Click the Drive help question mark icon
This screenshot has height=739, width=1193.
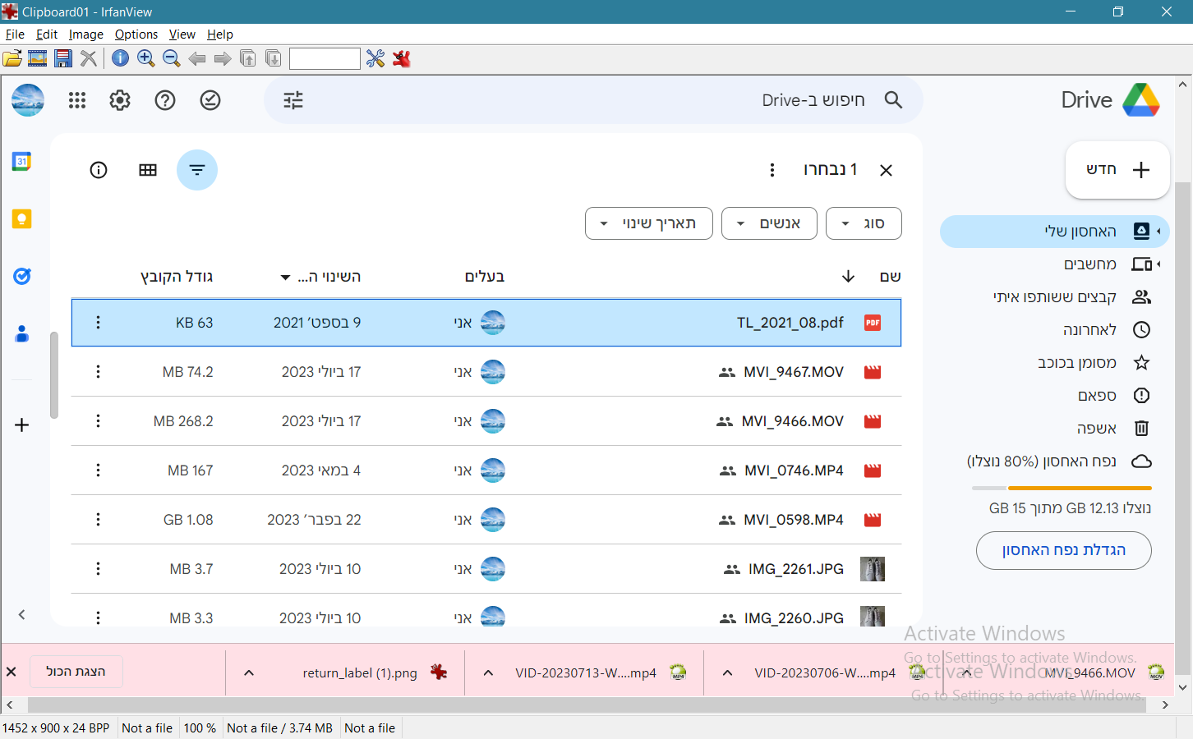pyautogui.click(x=165, y=100)
